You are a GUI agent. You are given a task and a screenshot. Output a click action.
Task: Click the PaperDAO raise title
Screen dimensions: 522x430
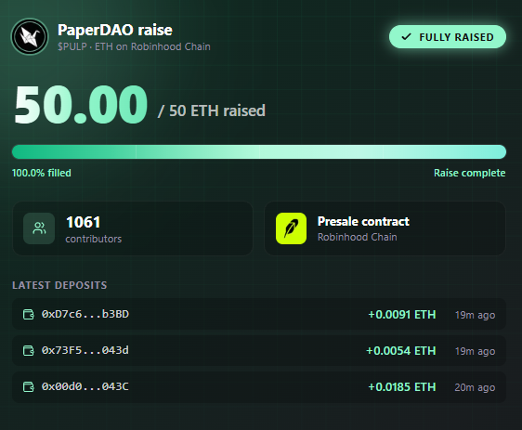115,30
